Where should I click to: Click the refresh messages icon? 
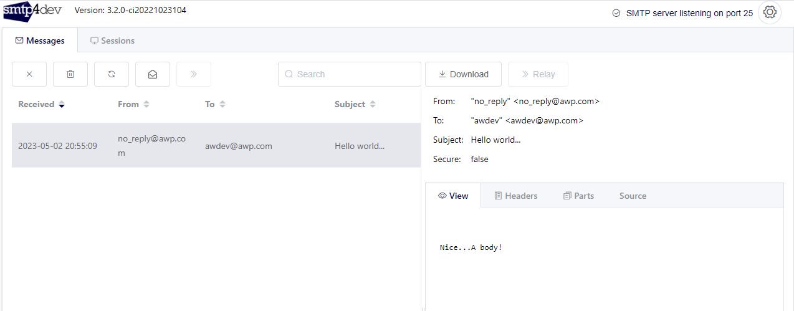112,74
